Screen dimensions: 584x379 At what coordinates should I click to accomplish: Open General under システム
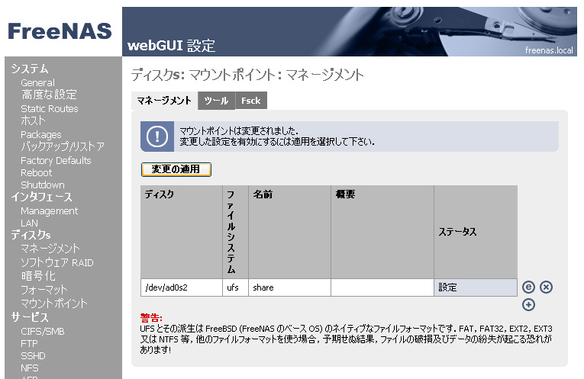point(37,82)
